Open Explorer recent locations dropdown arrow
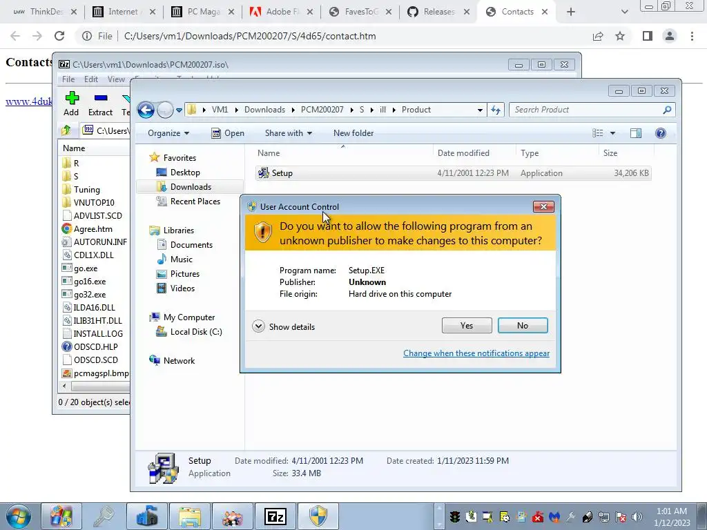The width and height of the screenshot is (707, 530). pos(179,110)
